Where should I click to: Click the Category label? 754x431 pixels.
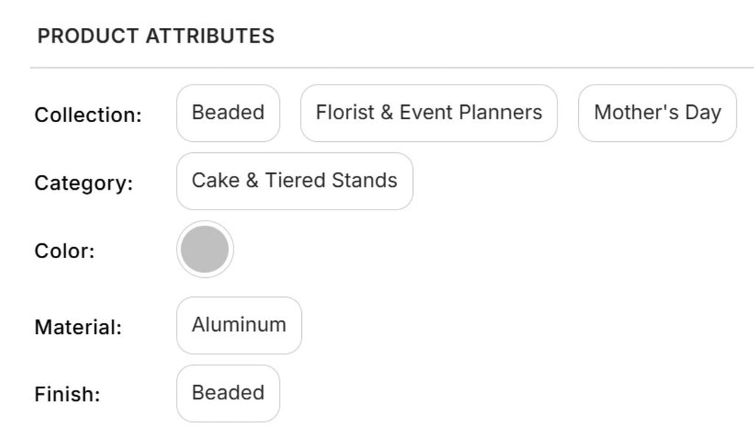click(x=84, y=182)
